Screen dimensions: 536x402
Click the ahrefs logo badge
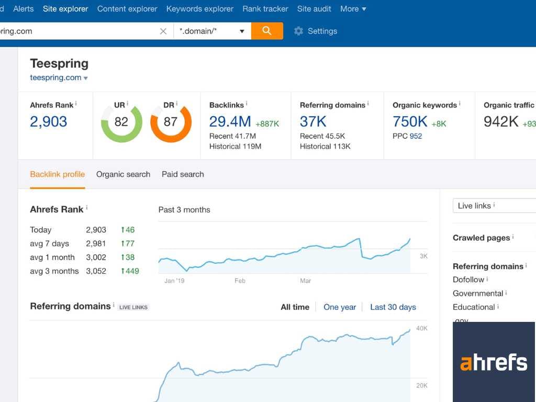494,362
